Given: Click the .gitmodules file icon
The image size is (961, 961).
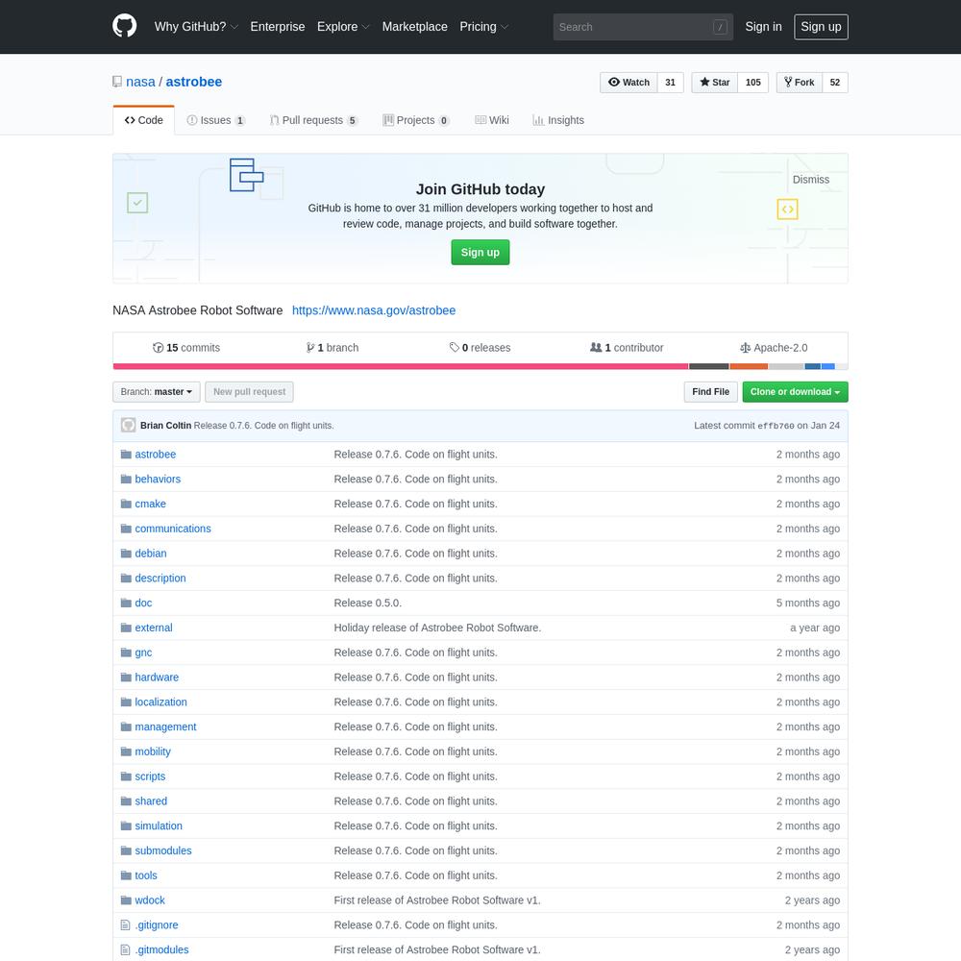Looking at the screenshot, I should coord(126,950).
